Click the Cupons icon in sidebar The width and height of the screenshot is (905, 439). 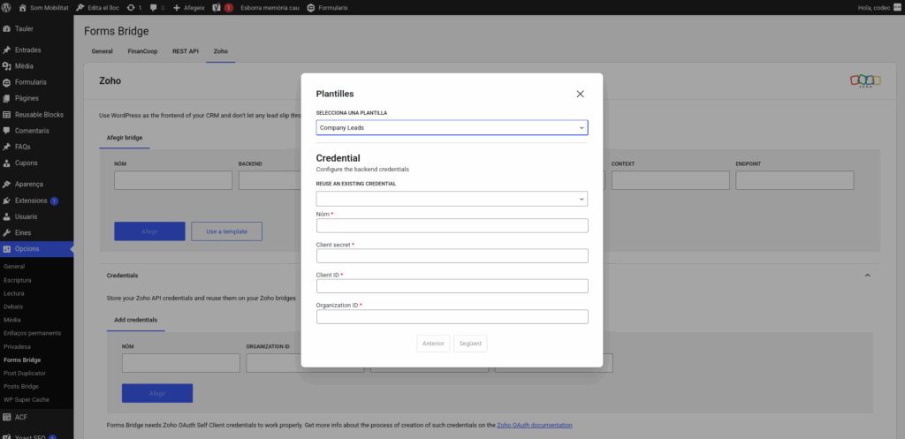[x=7, y=163]
